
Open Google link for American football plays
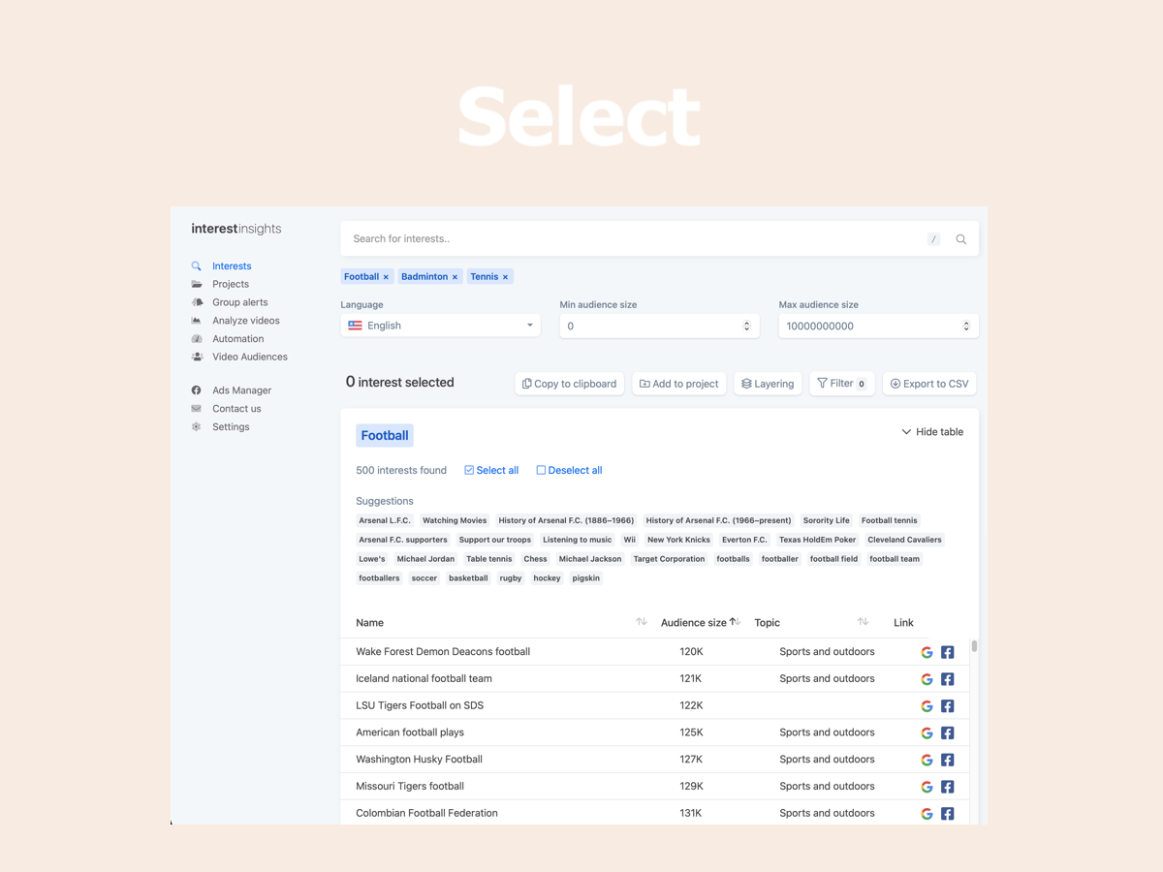927,733
